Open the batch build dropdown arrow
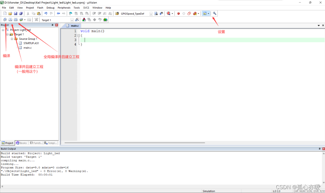This screenshot has height=193, width=325. tap(25, 20)
